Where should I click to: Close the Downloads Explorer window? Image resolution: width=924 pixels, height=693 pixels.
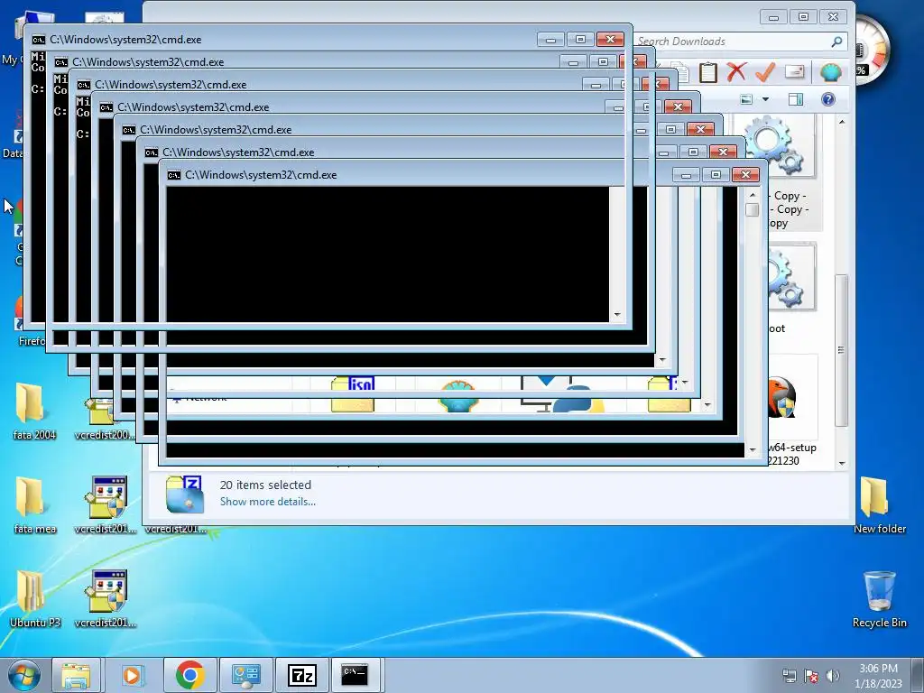pyautogui.click(x=834, y=17)
